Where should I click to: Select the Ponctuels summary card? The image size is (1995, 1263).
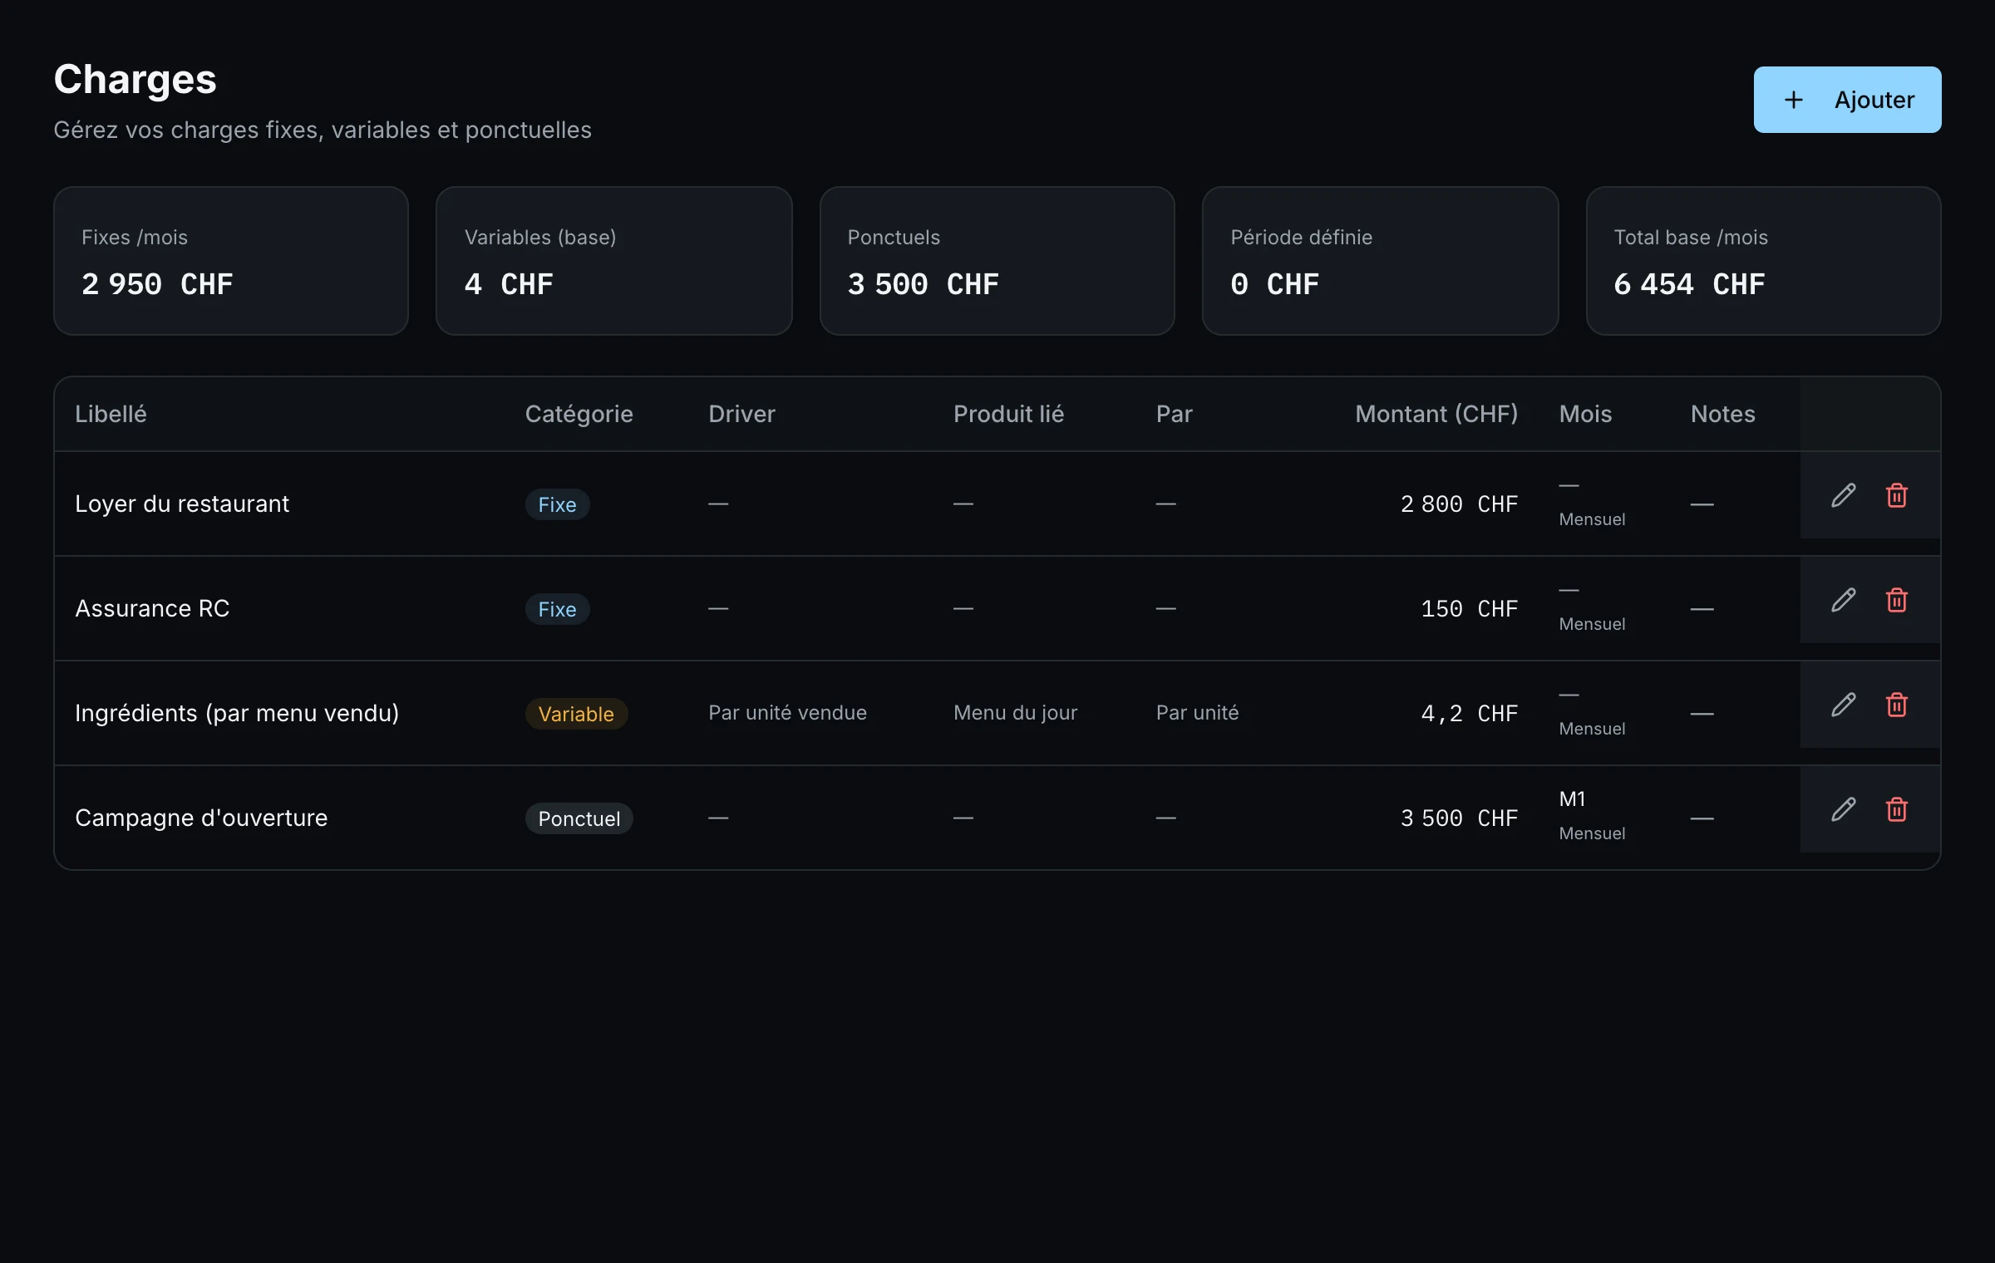click(x=997, y=261)
